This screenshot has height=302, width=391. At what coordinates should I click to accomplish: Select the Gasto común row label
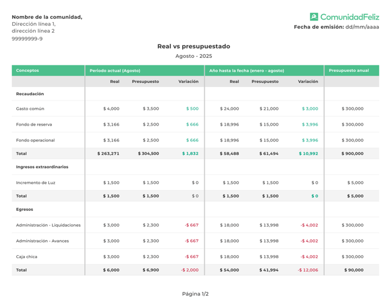click(x=30, y=109)
